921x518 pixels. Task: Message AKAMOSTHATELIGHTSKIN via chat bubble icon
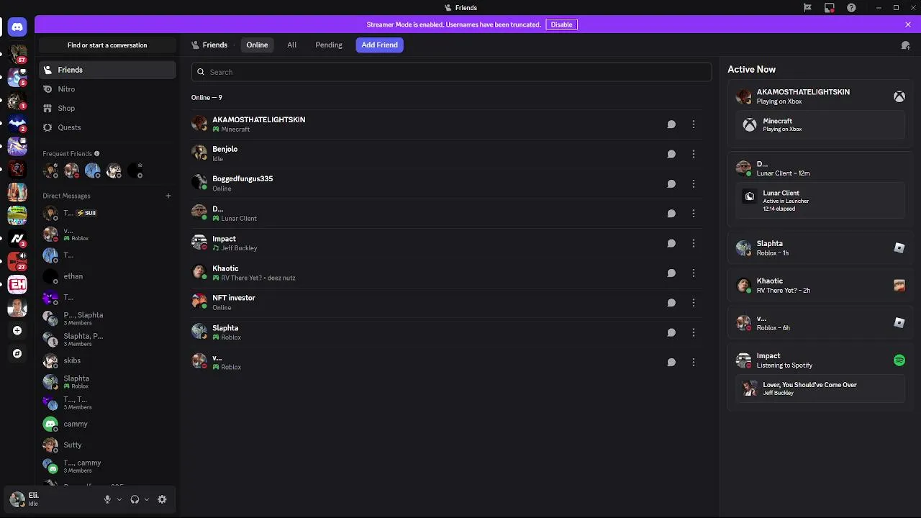point(671,124)
